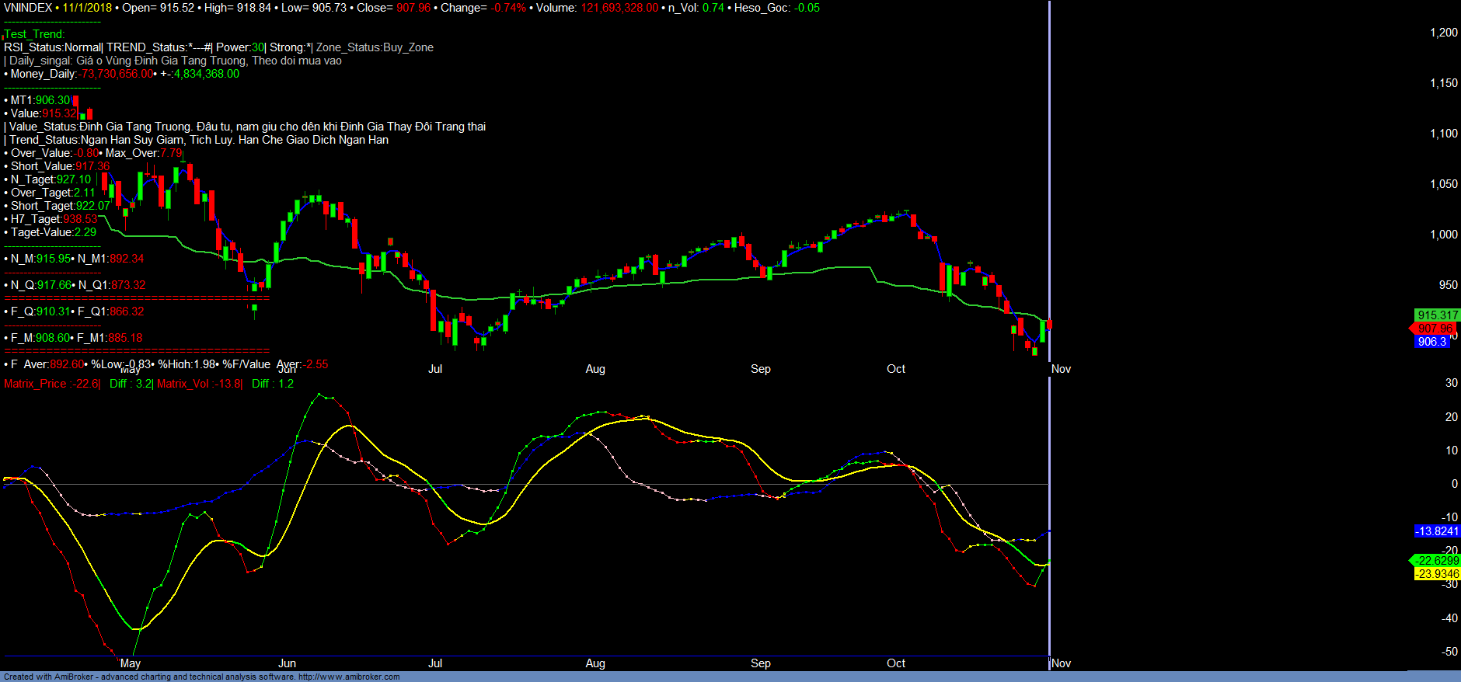
Task: Click the Sep label on the lower pane axis
Action: (761, 663)
